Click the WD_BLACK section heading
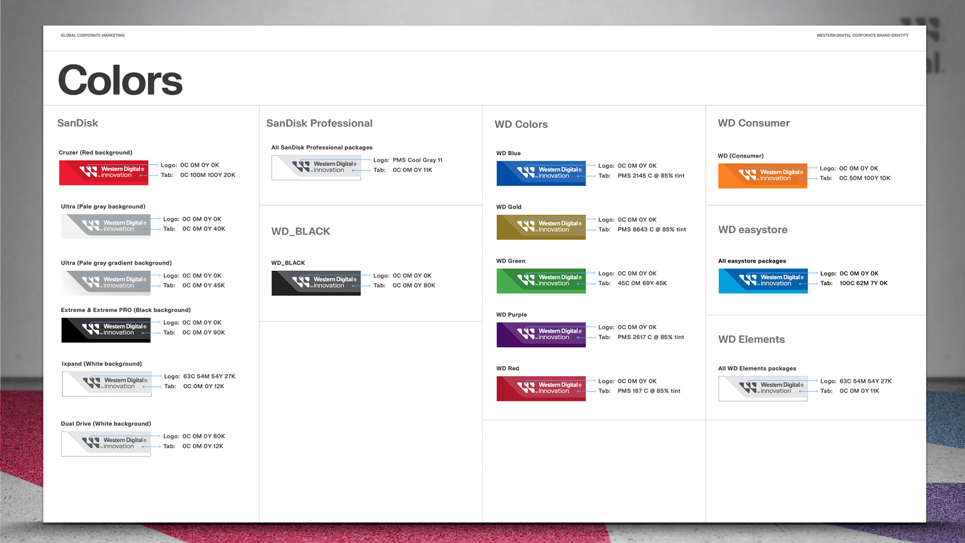 coord(300,232)
